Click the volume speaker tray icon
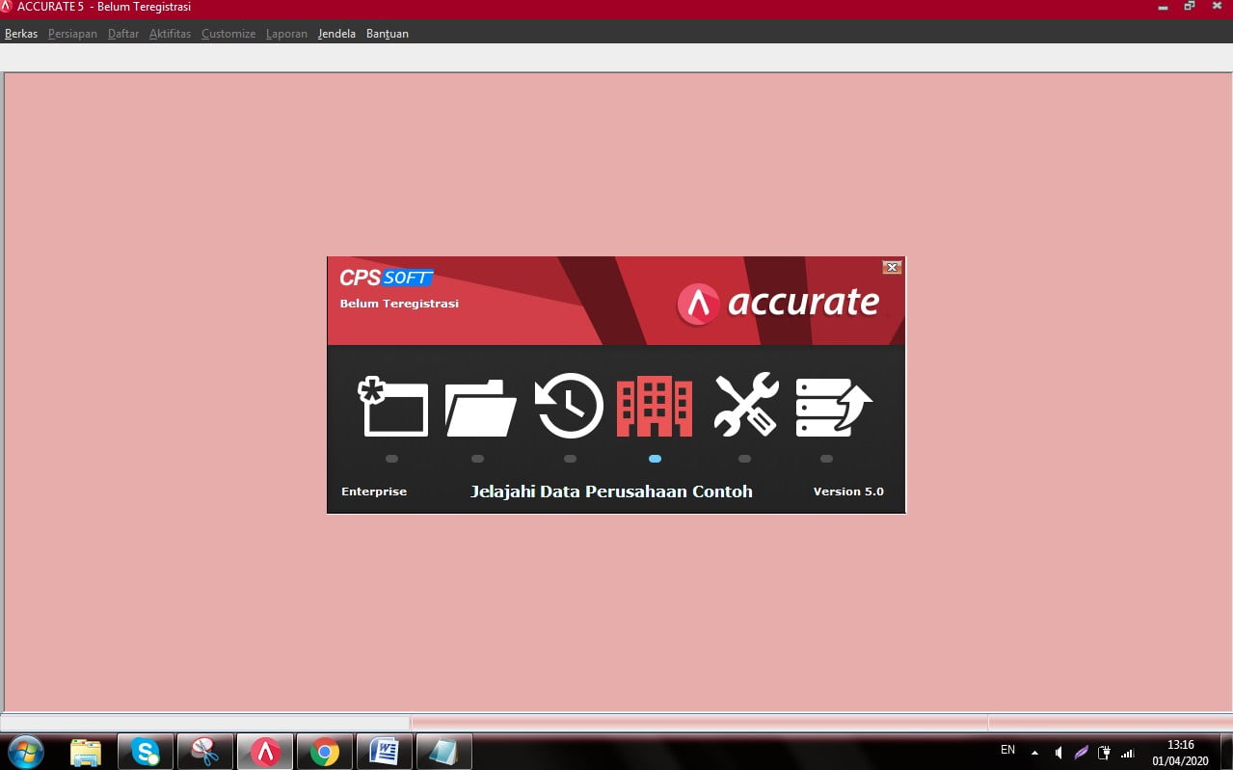 (x=1059, y=752)
